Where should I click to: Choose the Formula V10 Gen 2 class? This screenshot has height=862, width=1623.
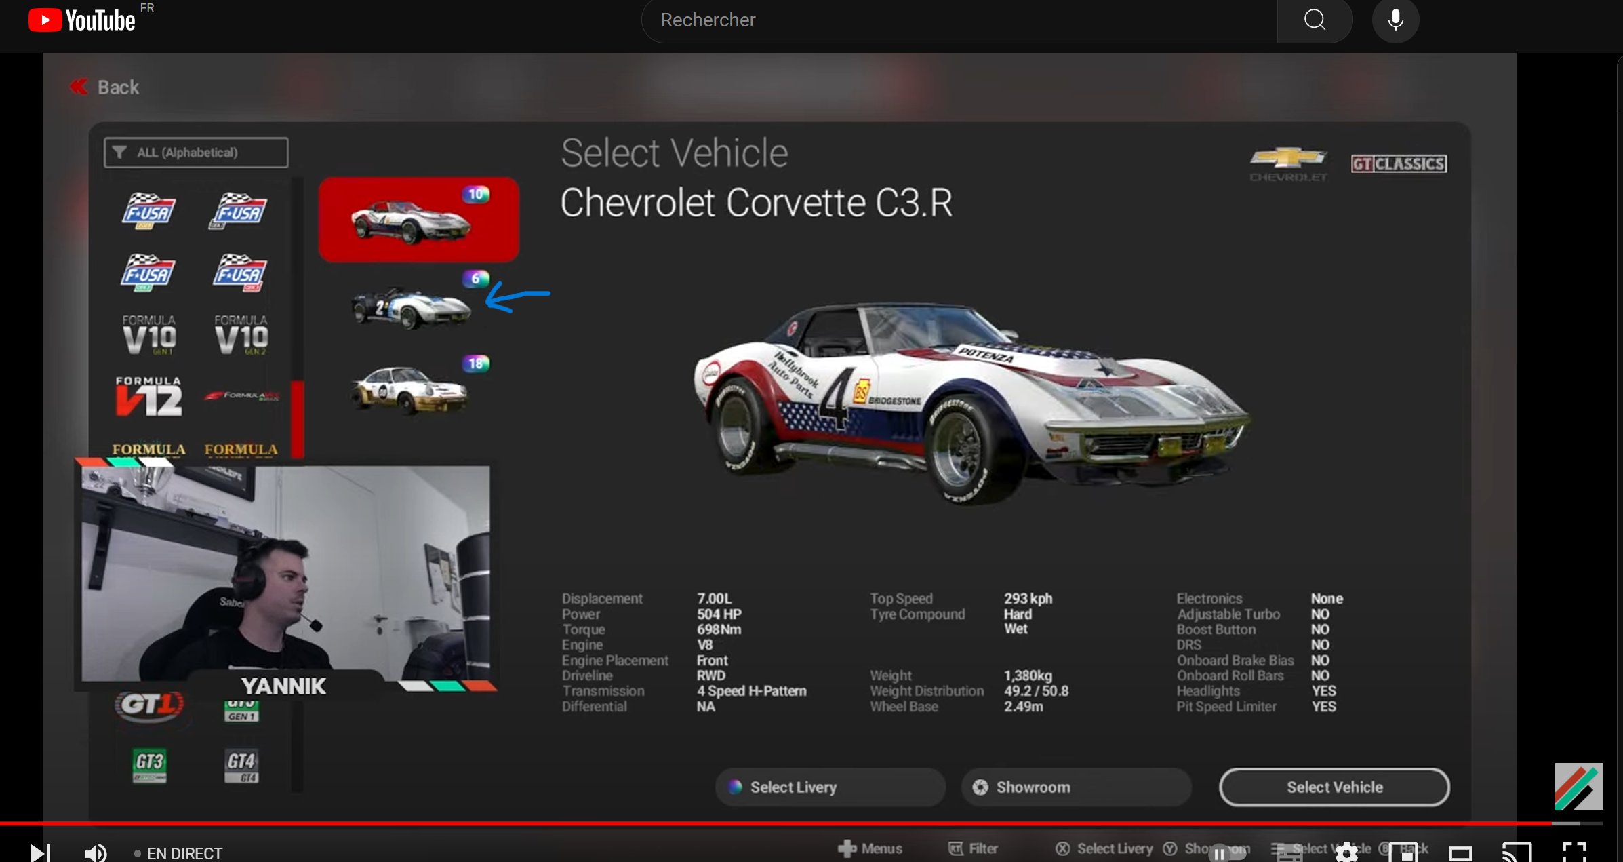(x=241, y=334)
